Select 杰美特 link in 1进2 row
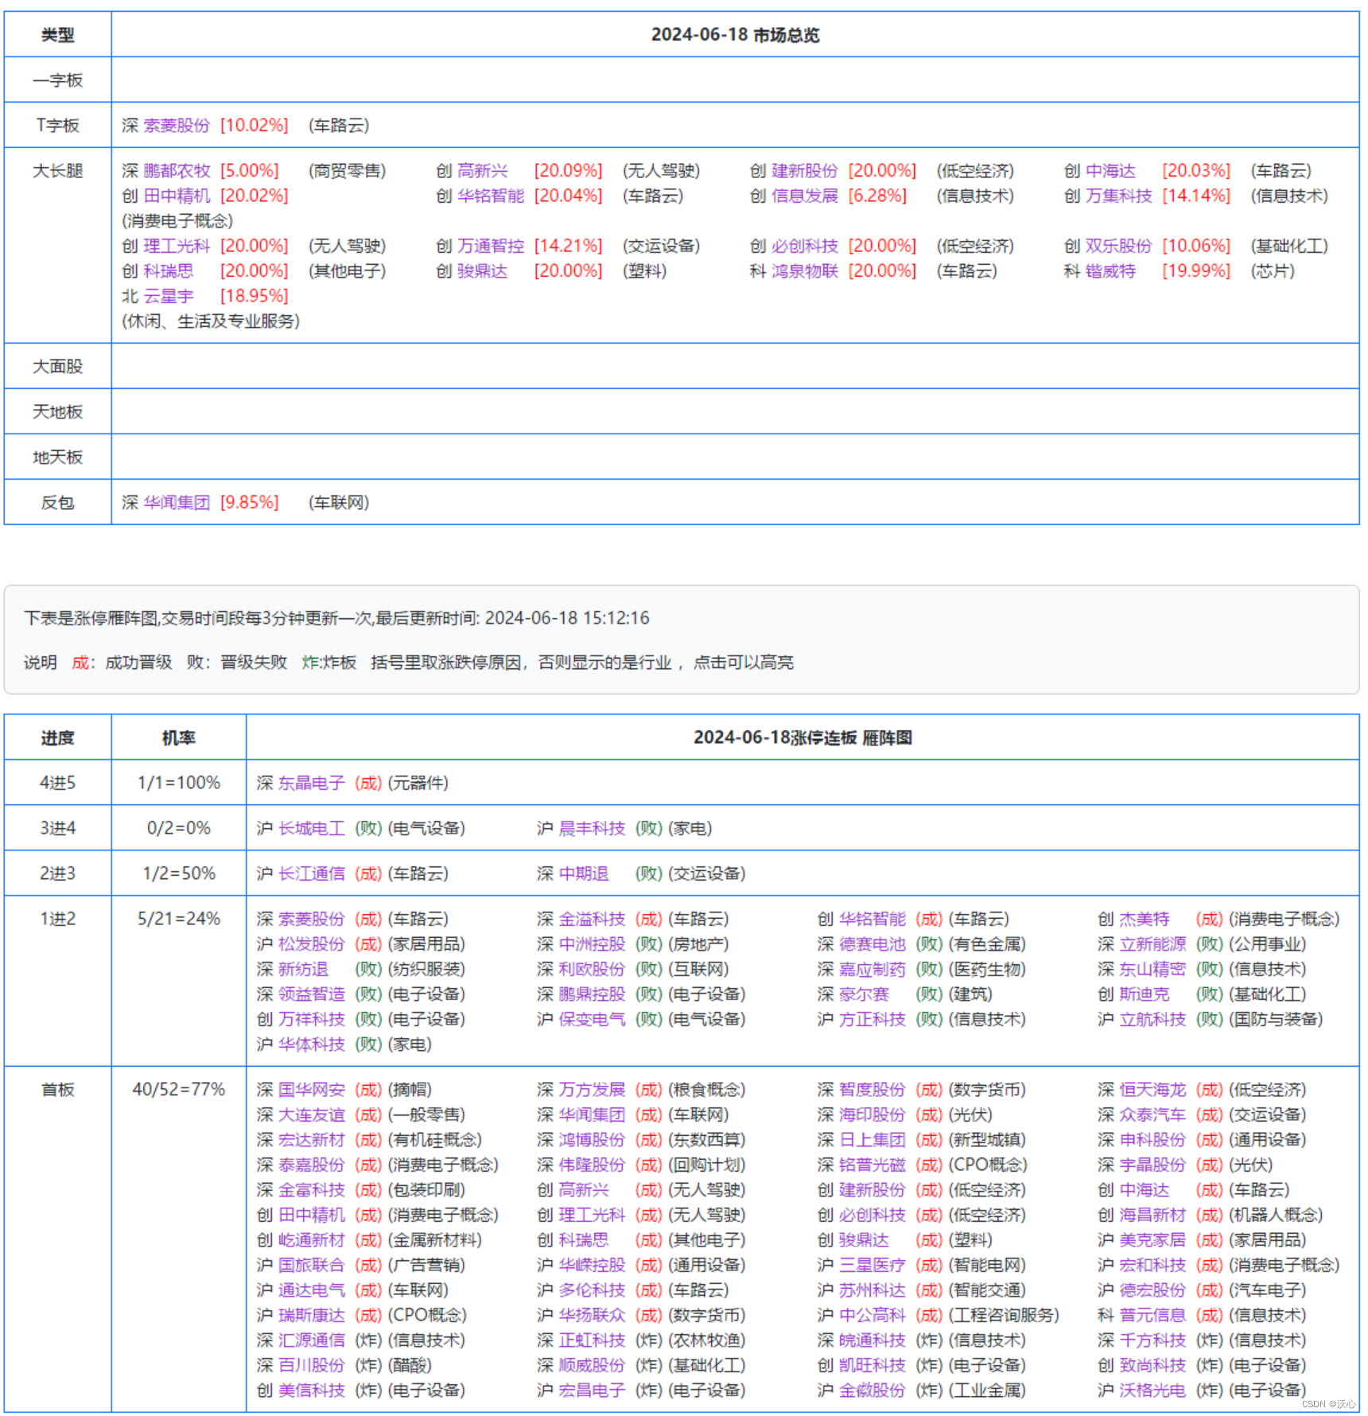 (x=1145, y=919)
